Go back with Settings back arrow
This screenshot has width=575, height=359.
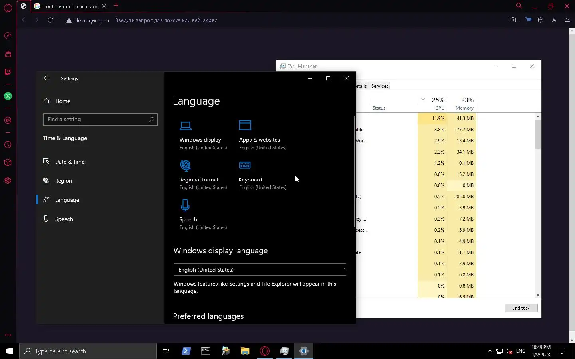[x=46, y=78]
